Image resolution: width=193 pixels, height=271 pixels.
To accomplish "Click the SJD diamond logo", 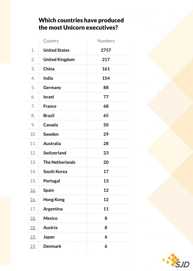I will click(x=176, y=261).
